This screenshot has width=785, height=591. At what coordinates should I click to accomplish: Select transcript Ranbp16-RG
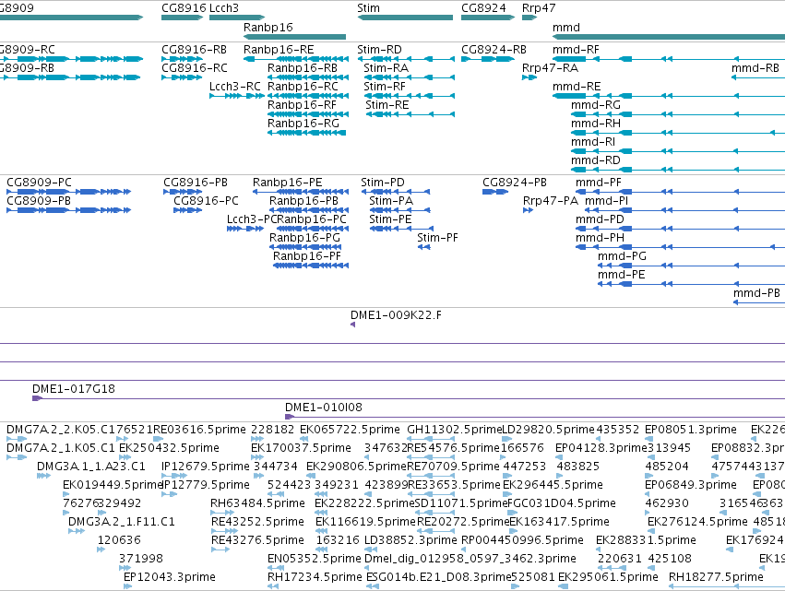pos(306,133)
